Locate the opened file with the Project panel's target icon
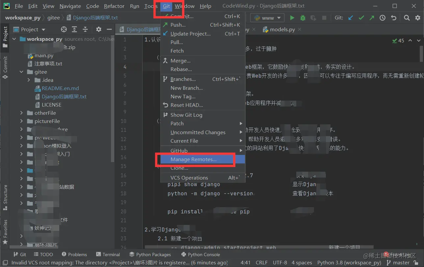424x267 pixels. (x=64, y=29)
